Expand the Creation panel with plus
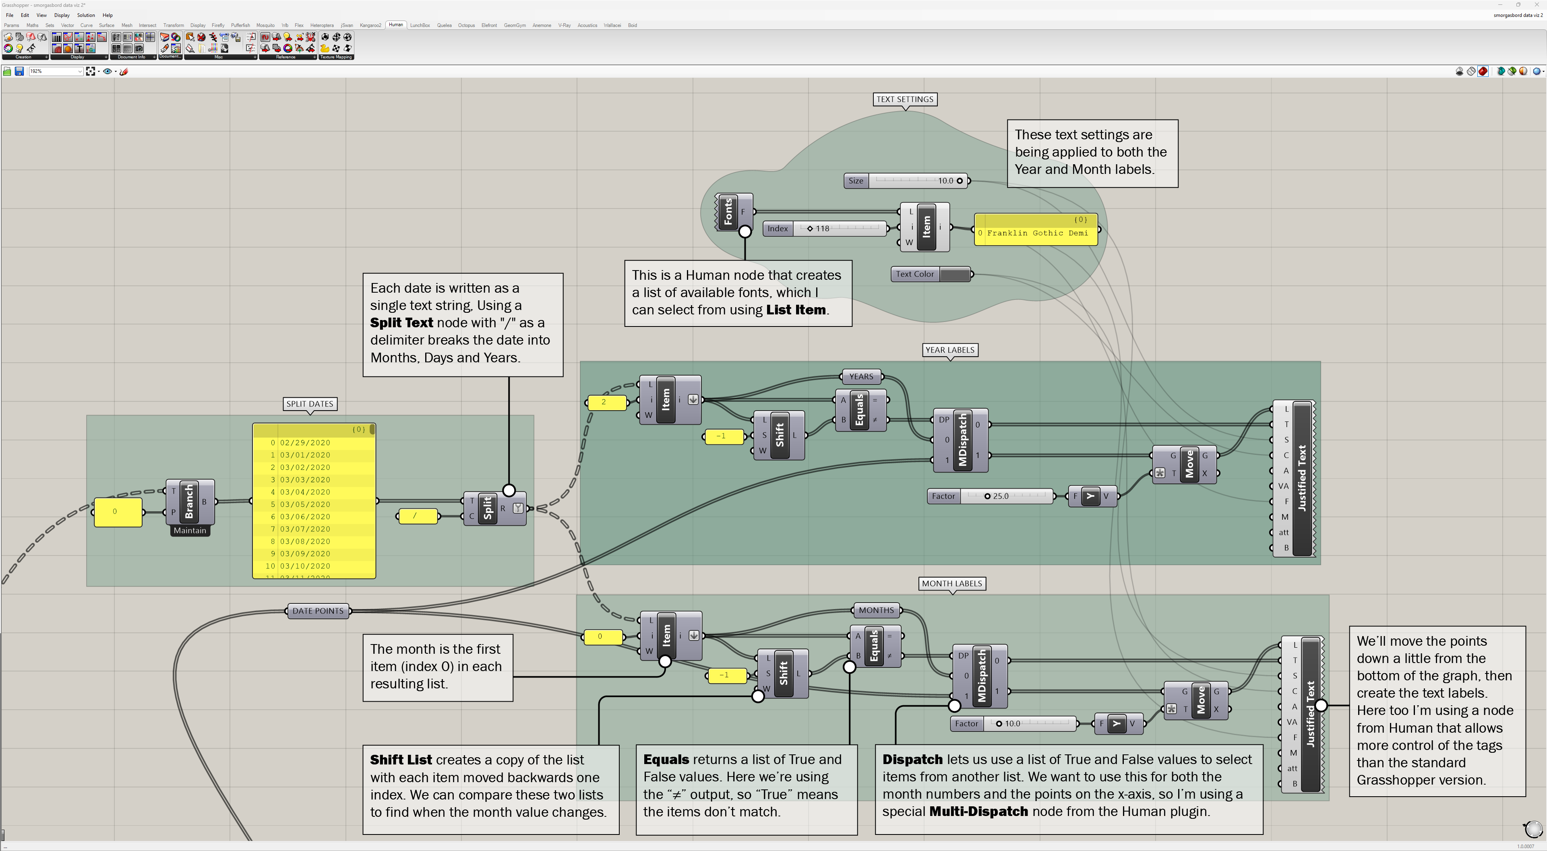The height and width of the screenshot is (851, 1547). [x=46, y=57]
